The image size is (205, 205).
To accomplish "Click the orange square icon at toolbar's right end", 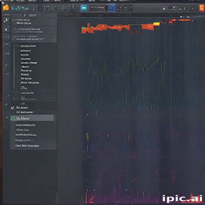I will [202, 8].
